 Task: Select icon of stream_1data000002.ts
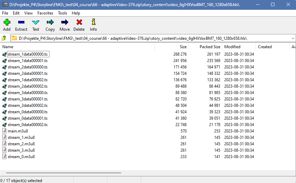coord(4,80)
